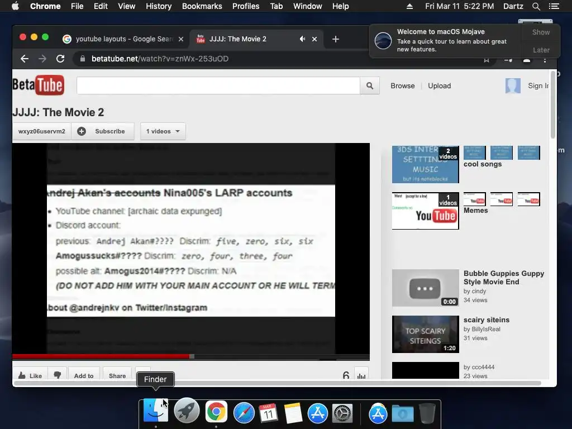Click the Upload link
This screenshot has height=429, width=572.
[x=439, y=85]
